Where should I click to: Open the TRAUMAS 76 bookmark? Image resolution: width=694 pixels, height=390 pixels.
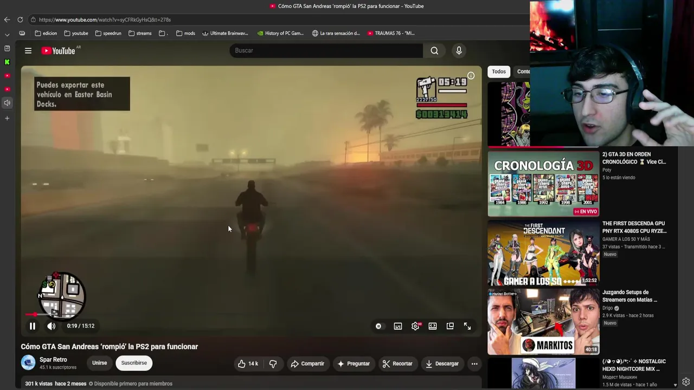pos(391,33)
